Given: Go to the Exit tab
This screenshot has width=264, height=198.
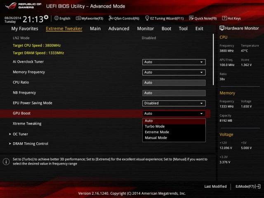Looking at the screenshot, I should (199, 28).
